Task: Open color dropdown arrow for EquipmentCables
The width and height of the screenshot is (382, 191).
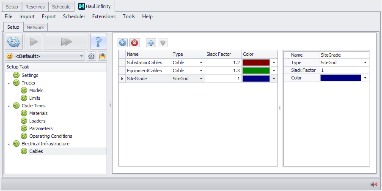Action: [274, 71]
